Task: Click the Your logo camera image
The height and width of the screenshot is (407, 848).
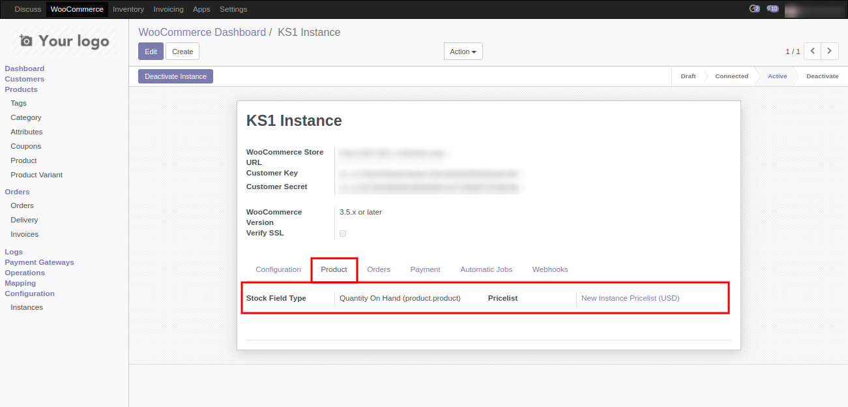Action: [64, 41]
